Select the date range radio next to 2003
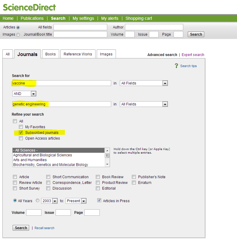 pyautogui.click(x=37, y=201)
